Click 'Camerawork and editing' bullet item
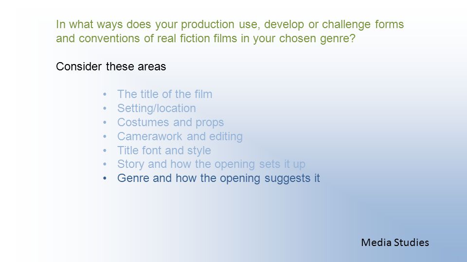The image size is (467, 262). coord(180,136)
